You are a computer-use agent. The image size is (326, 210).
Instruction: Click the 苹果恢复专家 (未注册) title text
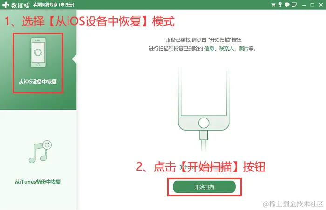tap(53, 5)
